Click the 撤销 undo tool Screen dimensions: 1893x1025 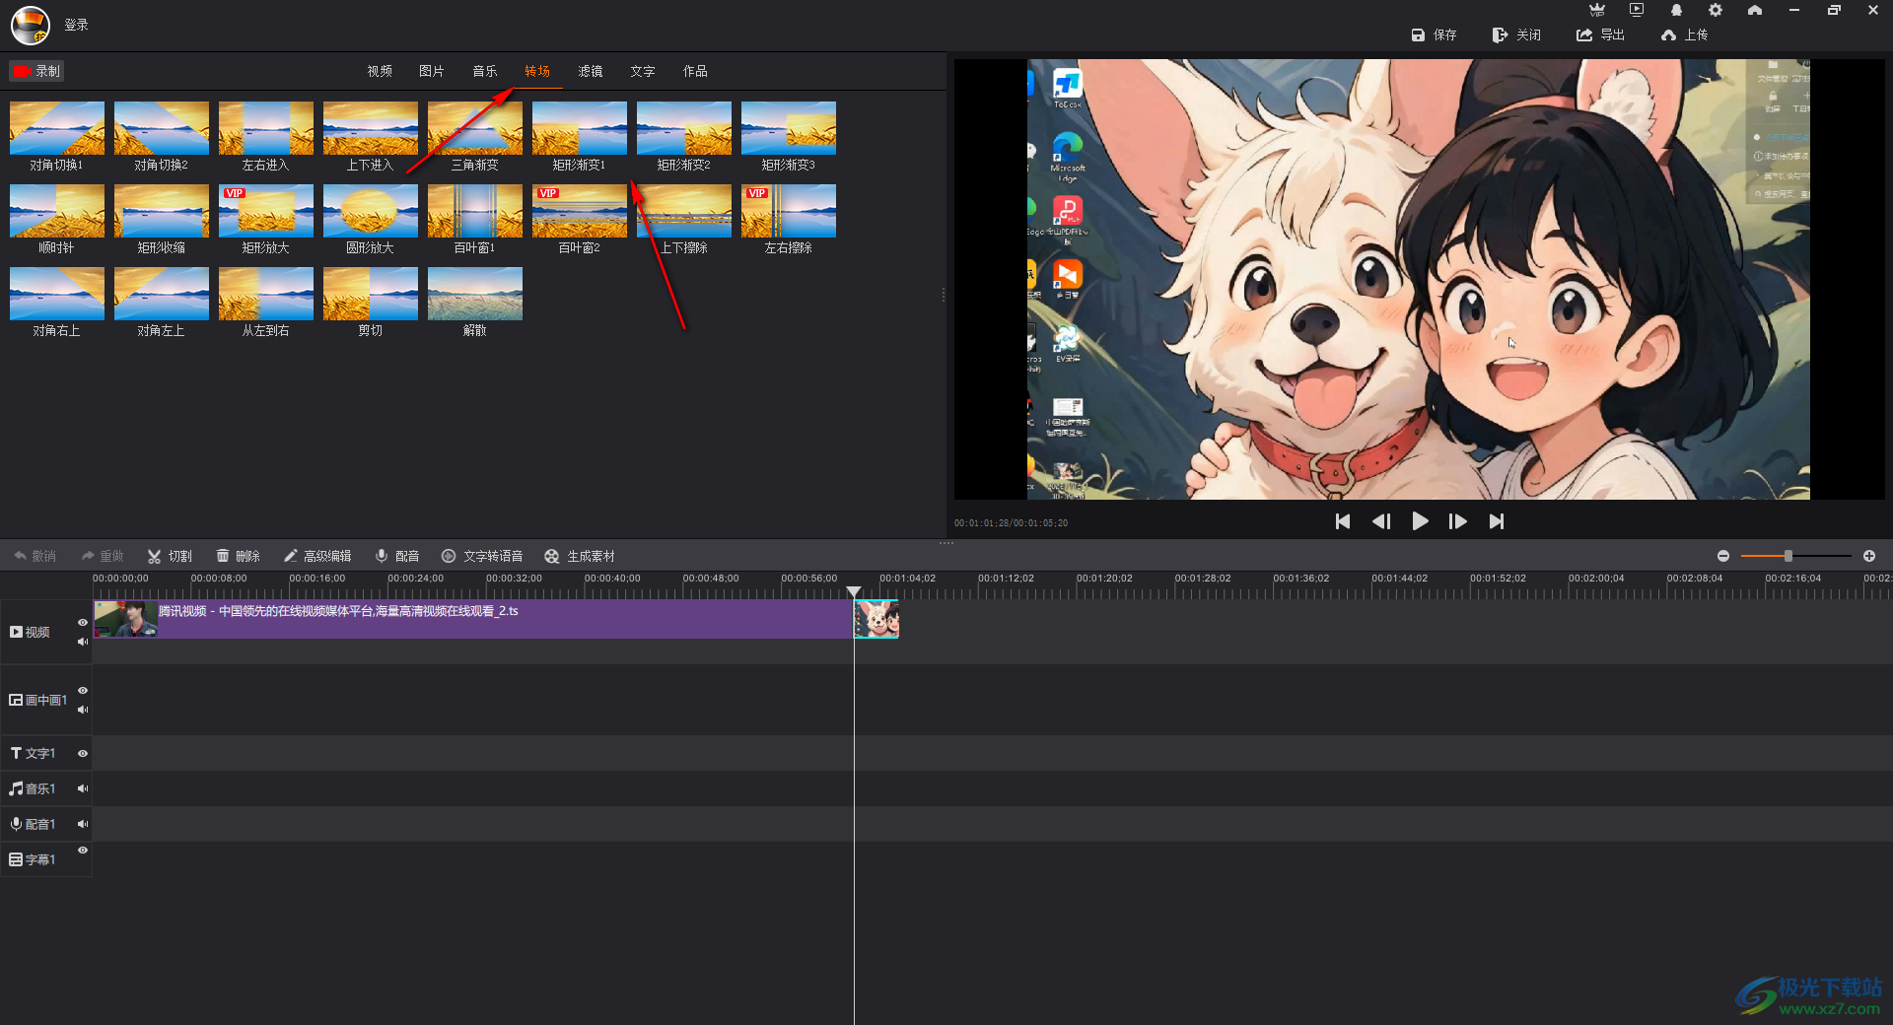coord(35,556)
